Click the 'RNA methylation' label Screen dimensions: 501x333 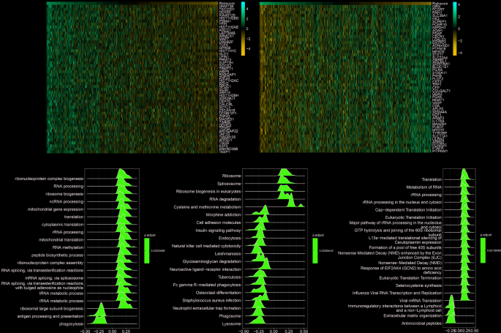pyautogui.click(x=68, y=247)
